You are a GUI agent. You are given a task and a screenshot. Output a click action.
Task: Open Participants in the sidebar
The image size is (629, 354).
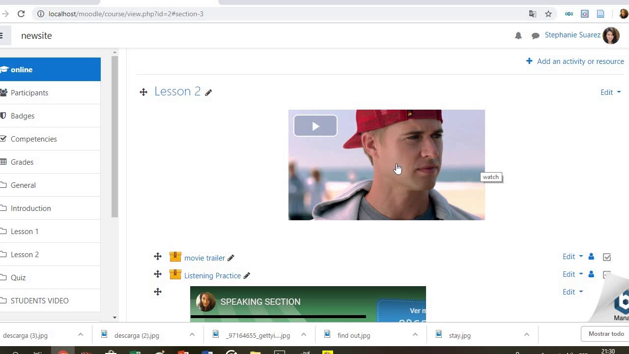click(x=50, y=92)
